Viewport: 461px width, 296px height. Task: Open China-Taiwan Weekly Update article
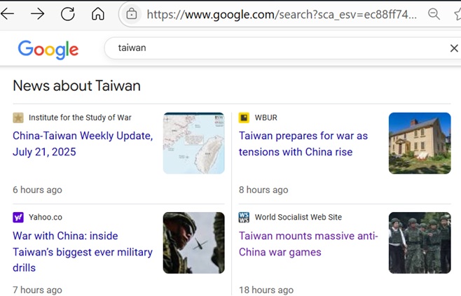point(83,143)
